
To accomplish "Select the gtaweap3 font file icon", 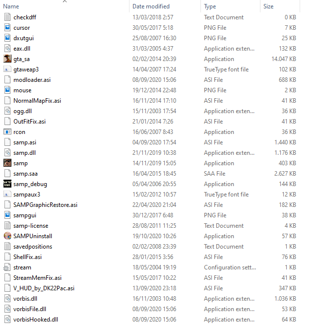I will click(7, 69).
